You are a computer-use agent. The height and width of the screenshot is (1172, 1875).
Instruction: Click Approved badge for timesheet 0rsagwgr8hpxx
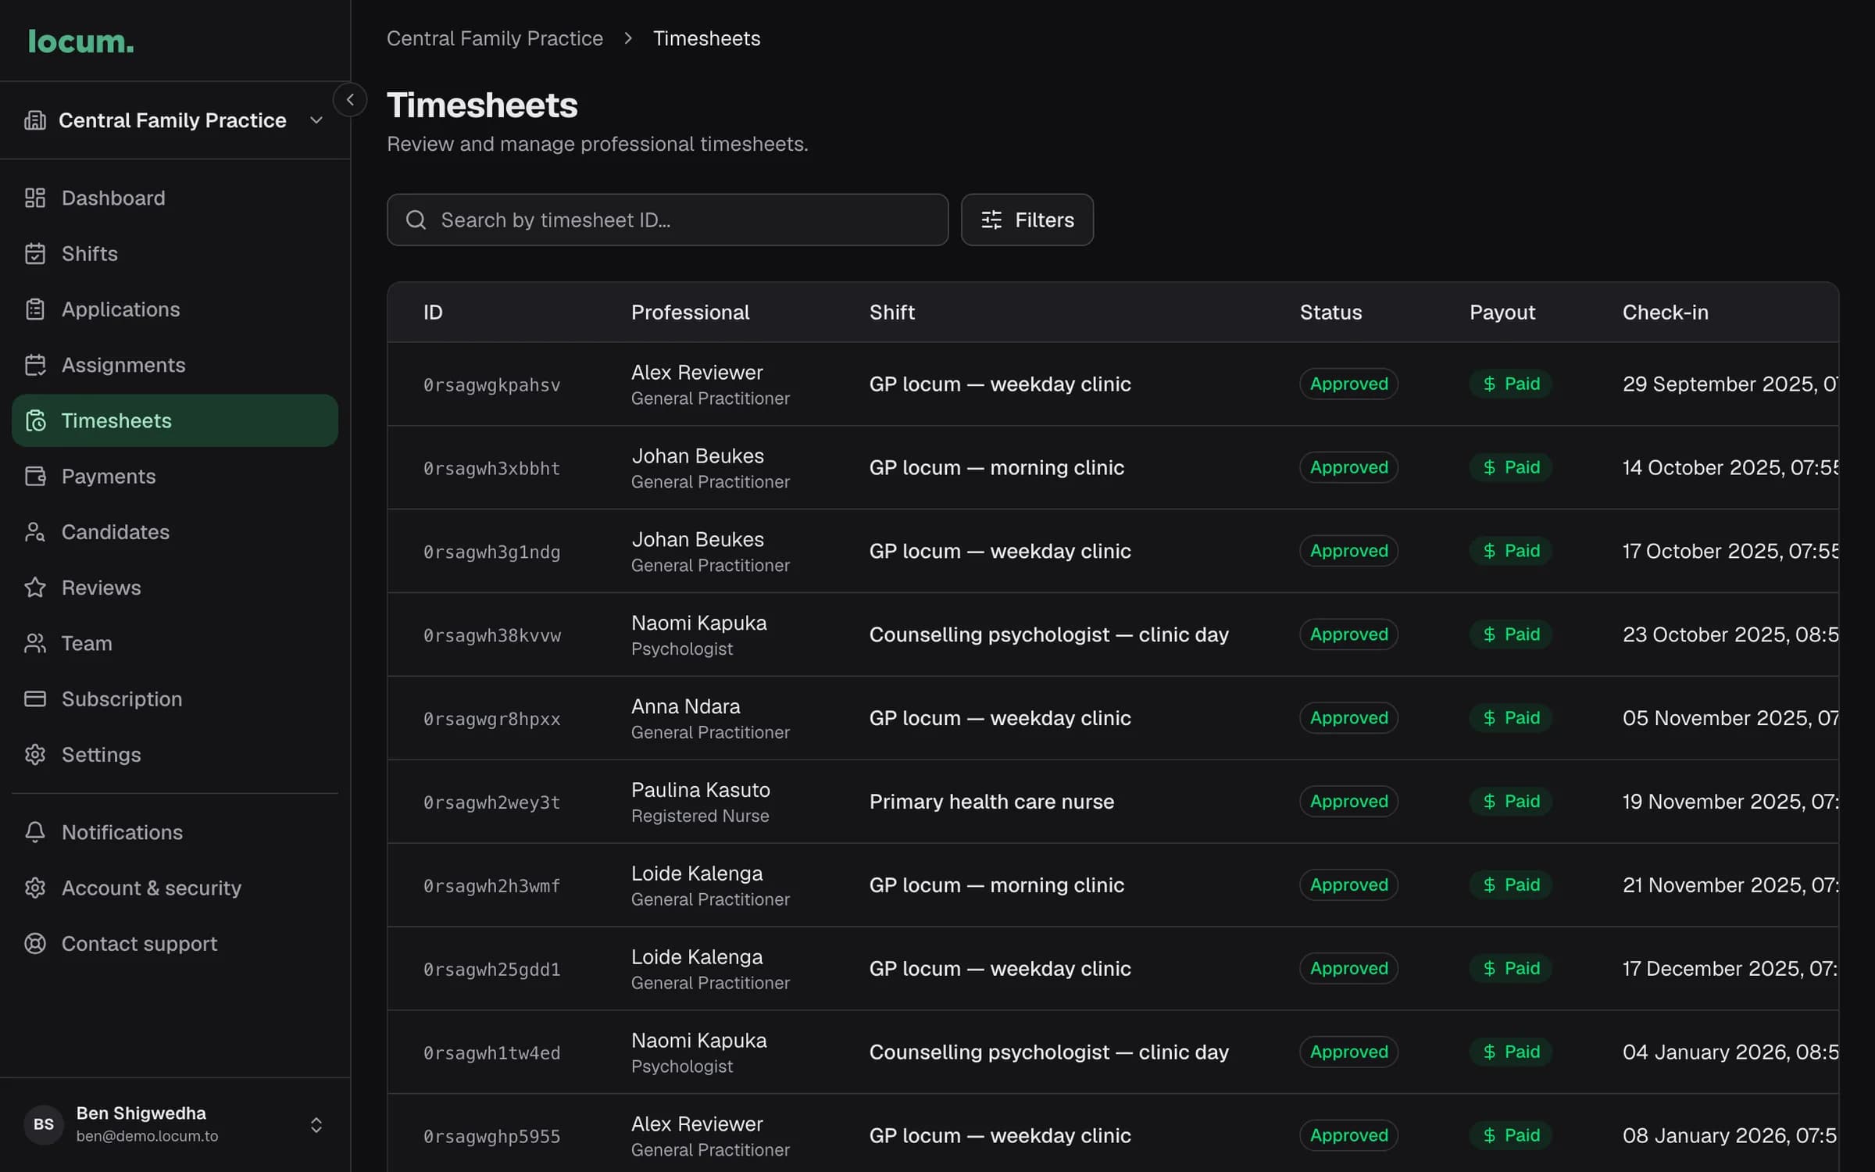[x=1348, y=718]
